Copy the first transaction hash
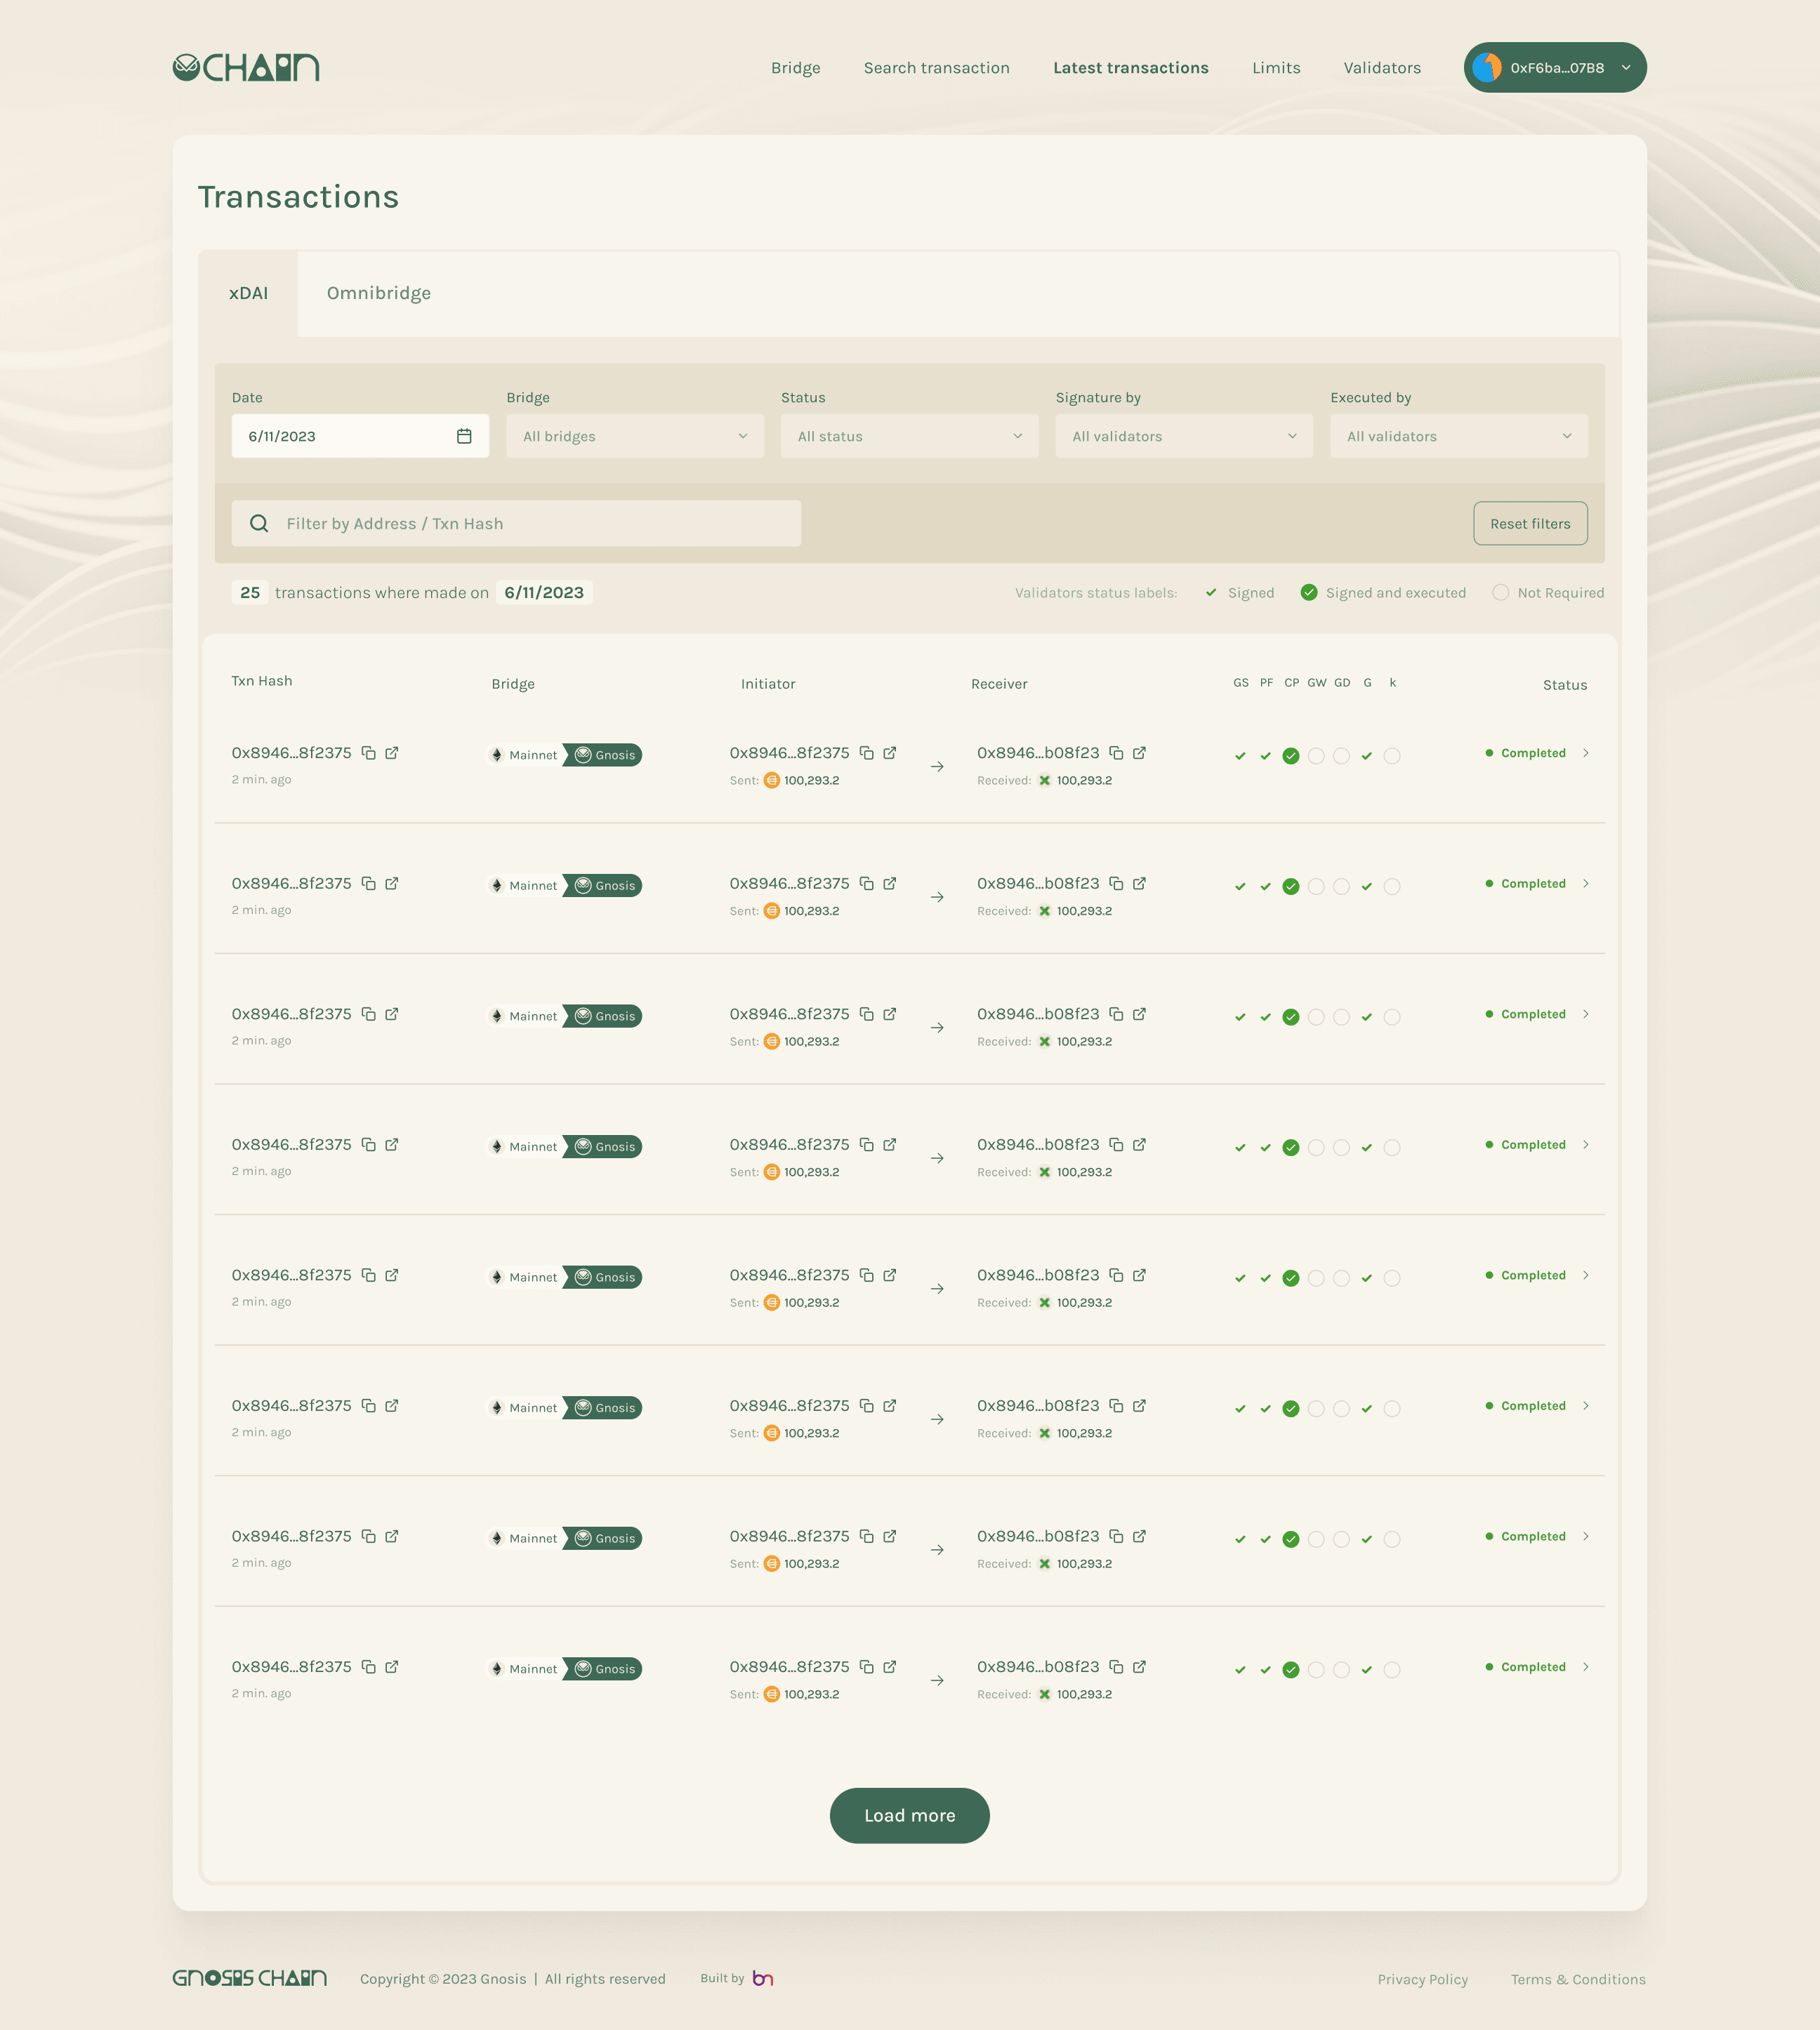1820x2030 pixels. click(x=369, y=752)
